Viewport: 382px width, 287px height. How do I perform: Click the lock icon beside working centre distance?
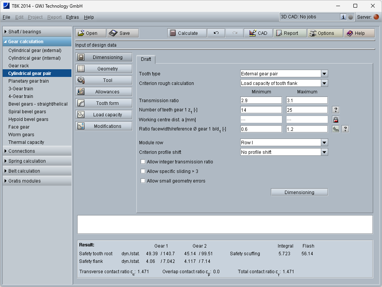tap(335, 119)
